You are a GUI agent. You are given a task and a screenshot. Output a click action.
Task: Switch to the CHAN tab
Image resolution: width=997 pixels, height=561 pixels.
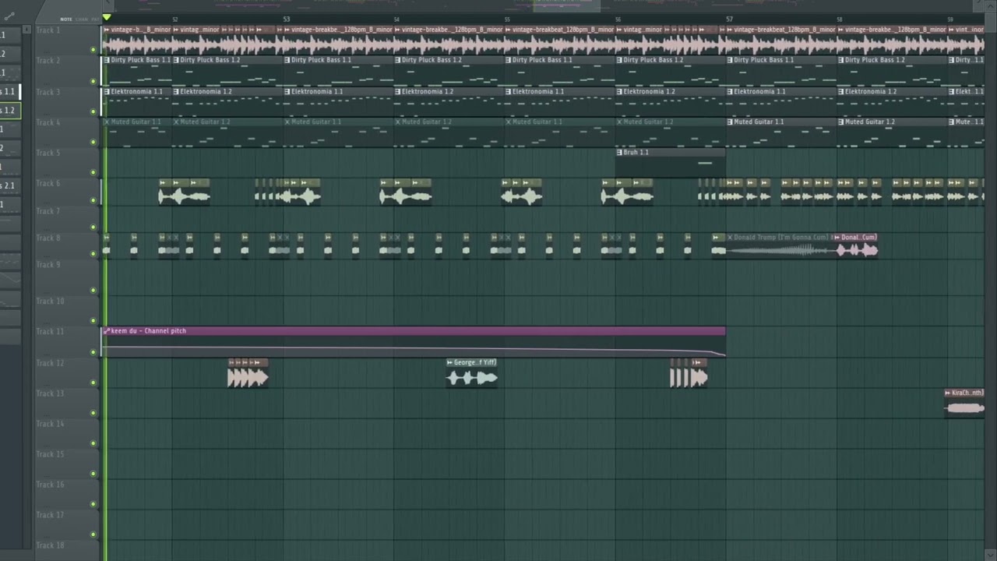click(82, 19)
